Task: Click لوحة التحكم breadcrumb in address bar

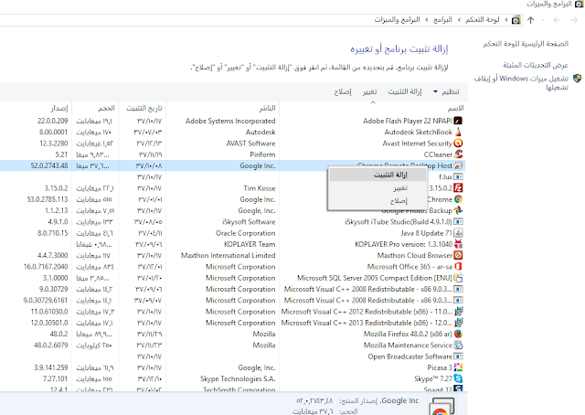Action: coord(482,20)
